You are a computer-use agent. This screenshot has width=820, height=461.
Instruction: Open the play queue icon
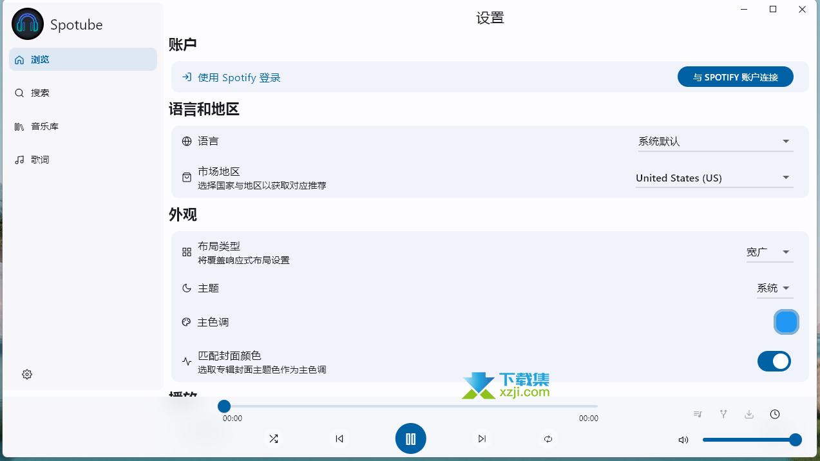(x=698, y=414)
